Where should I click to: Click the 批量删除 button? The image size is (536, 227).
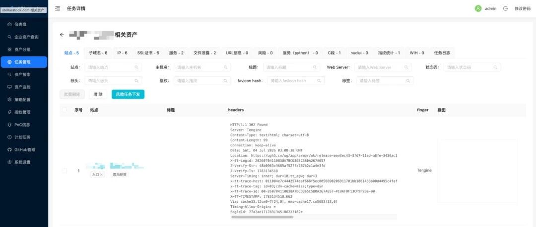pos(72,94)
